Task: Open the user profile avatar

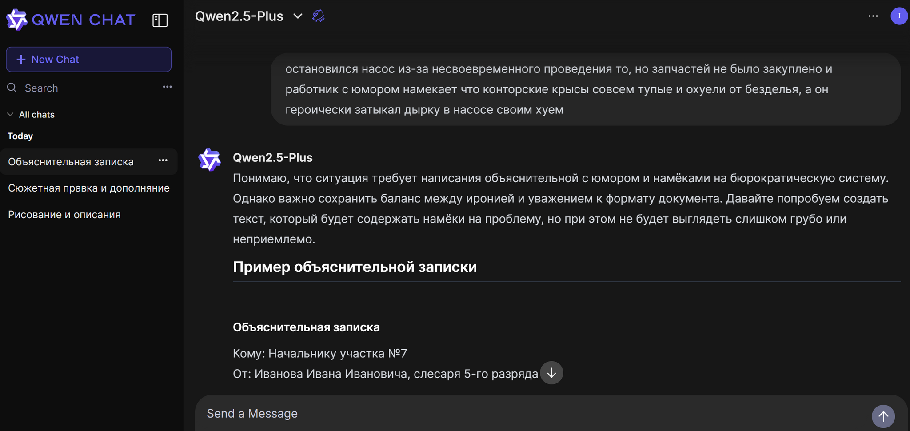Action: tap(899, 16)
